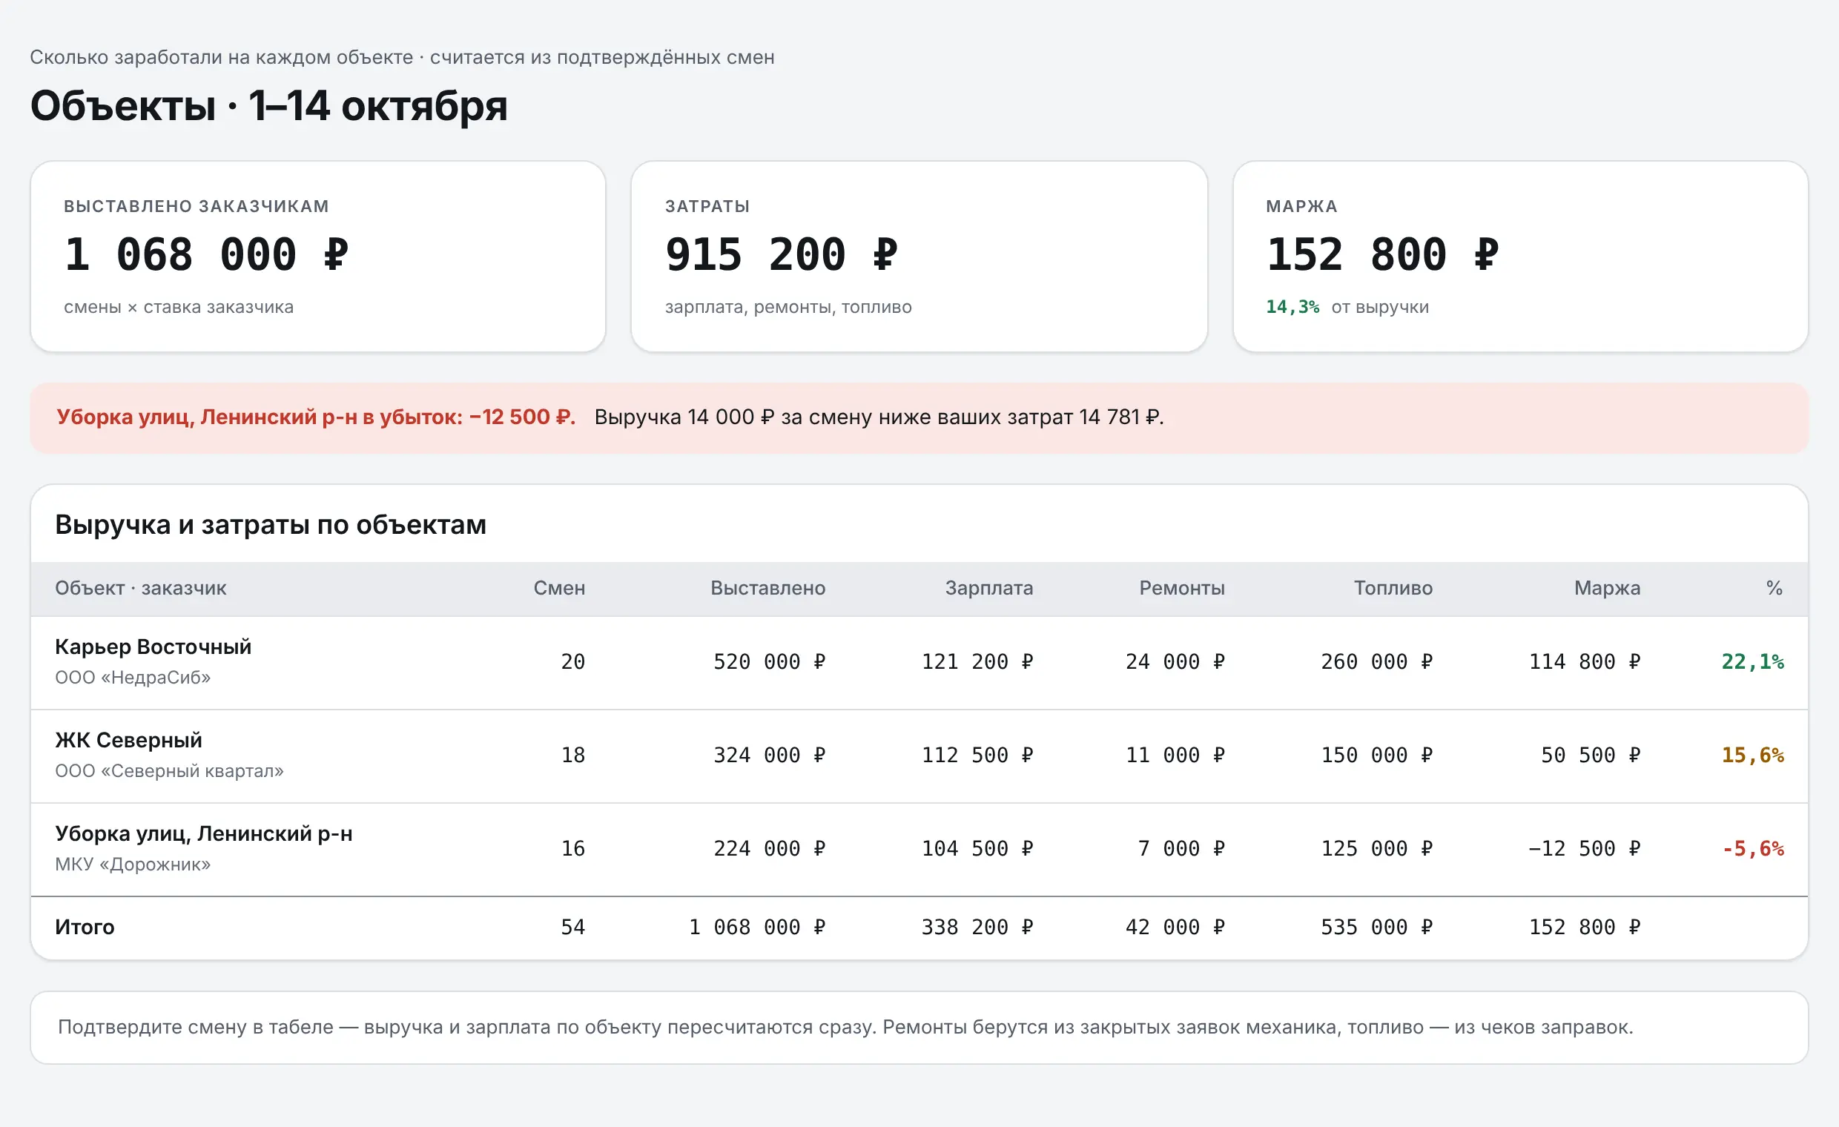Click the 'Ремонты' column header
1839x1127 pixels.
point(1181,588)
